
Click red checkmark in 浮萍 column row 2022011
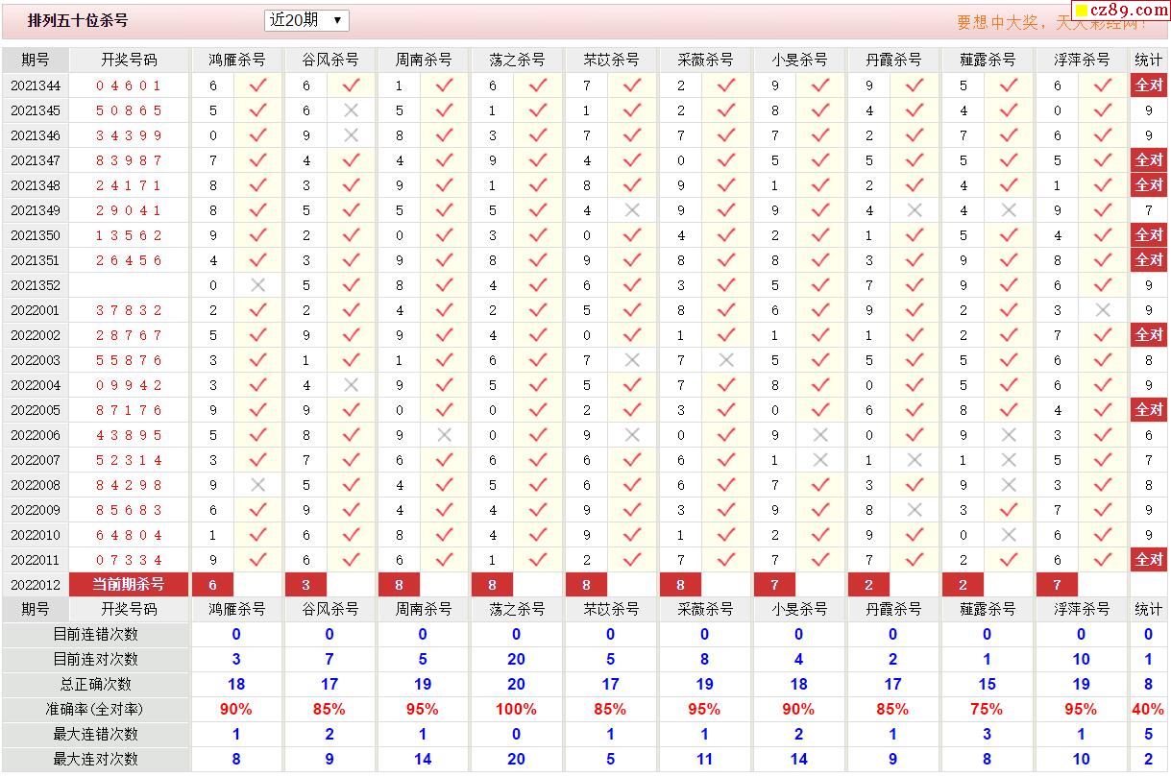pyautogui.click(x=1103, y=560)
